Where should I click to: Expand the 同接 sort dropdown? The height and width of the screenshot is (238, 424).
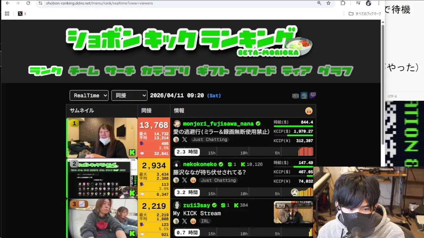pos(130,96)
